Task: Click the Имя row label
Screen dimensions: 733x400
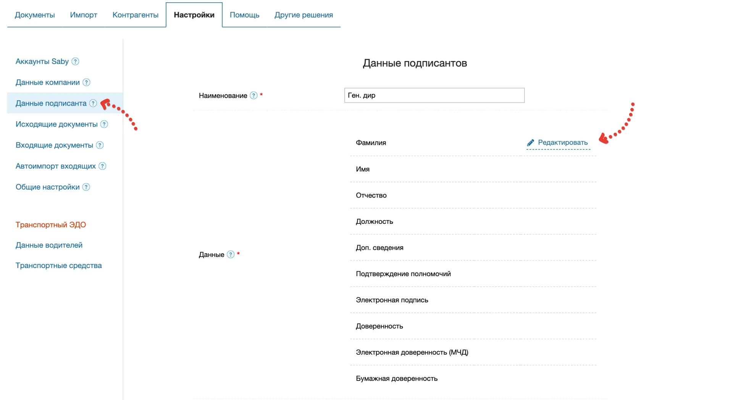Action: [363, 169]
